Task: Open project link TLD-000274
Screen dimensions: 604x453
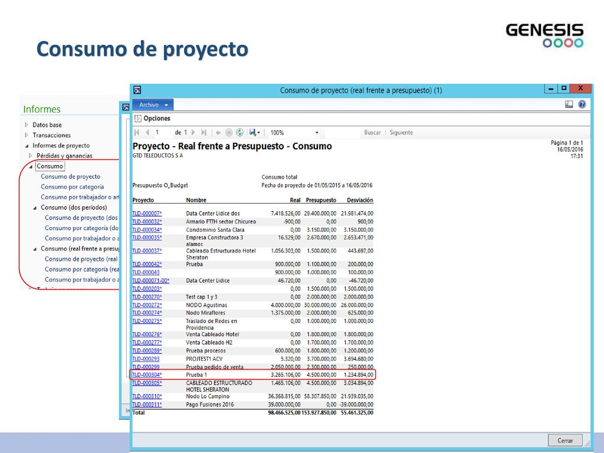Action: click(147, 313)
